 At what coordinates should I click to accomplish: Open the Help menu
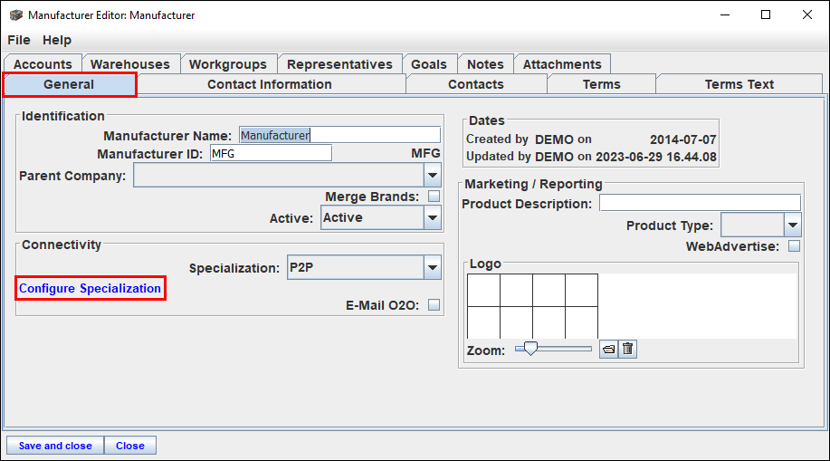[x=57, y=40]
